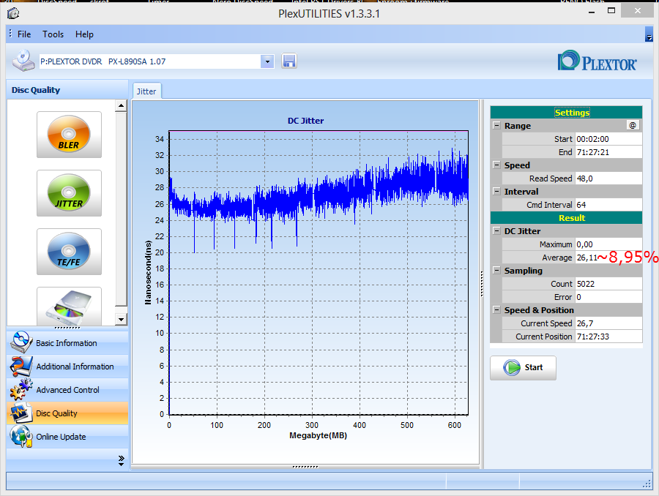Click the Disc Quality icon

21,413
